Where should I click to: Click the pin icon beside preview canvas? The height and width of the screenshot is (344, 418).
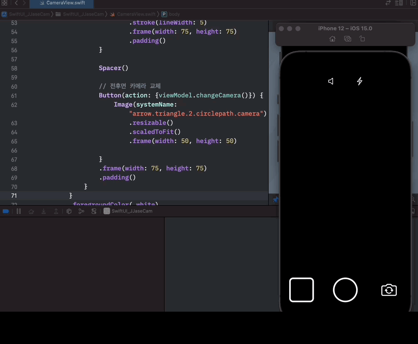point(275,199)
